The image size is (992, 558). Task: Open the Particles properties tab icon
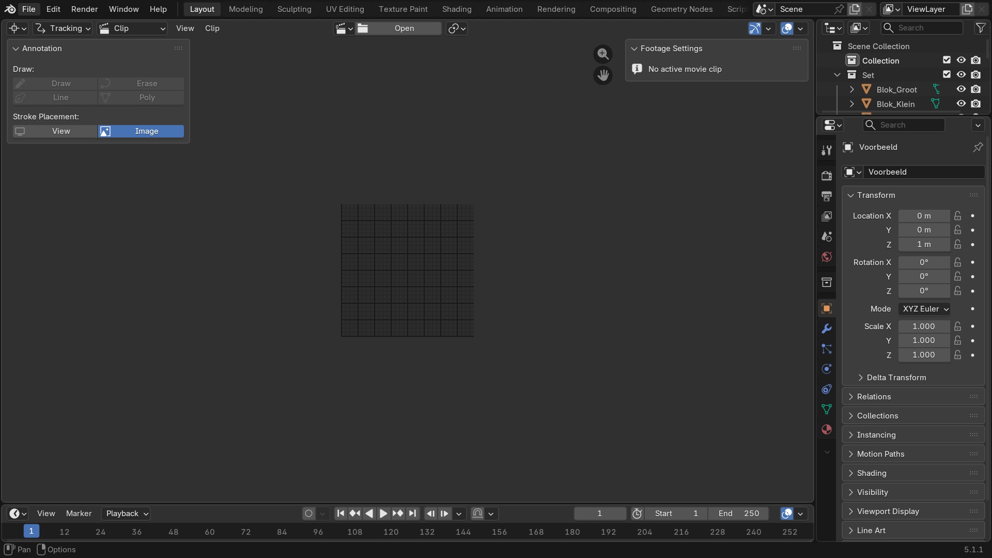[x=827, y=349]
